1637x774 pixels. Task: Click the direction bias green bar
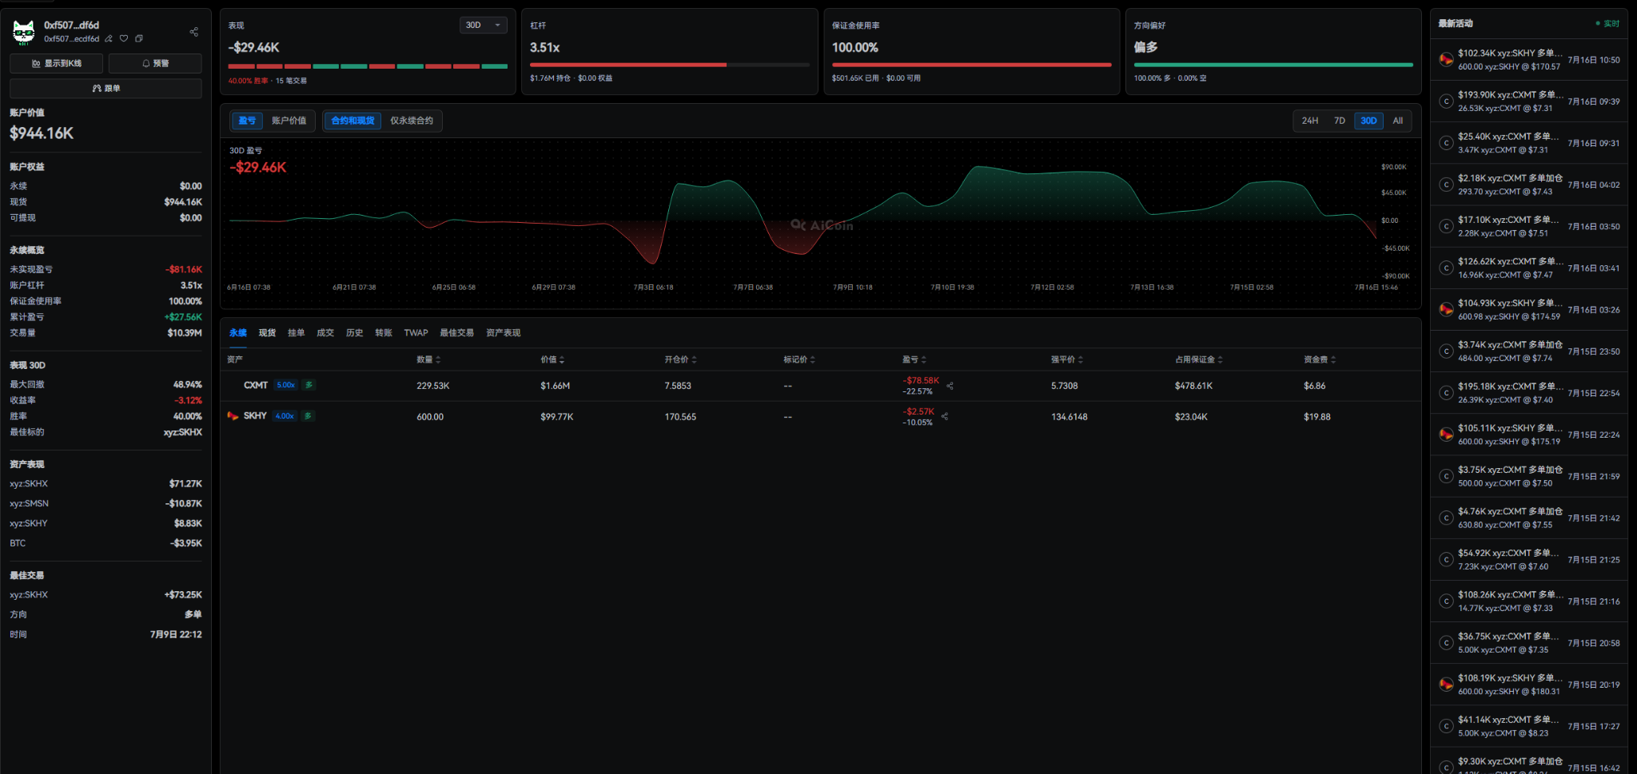(x=1273, y=65)
